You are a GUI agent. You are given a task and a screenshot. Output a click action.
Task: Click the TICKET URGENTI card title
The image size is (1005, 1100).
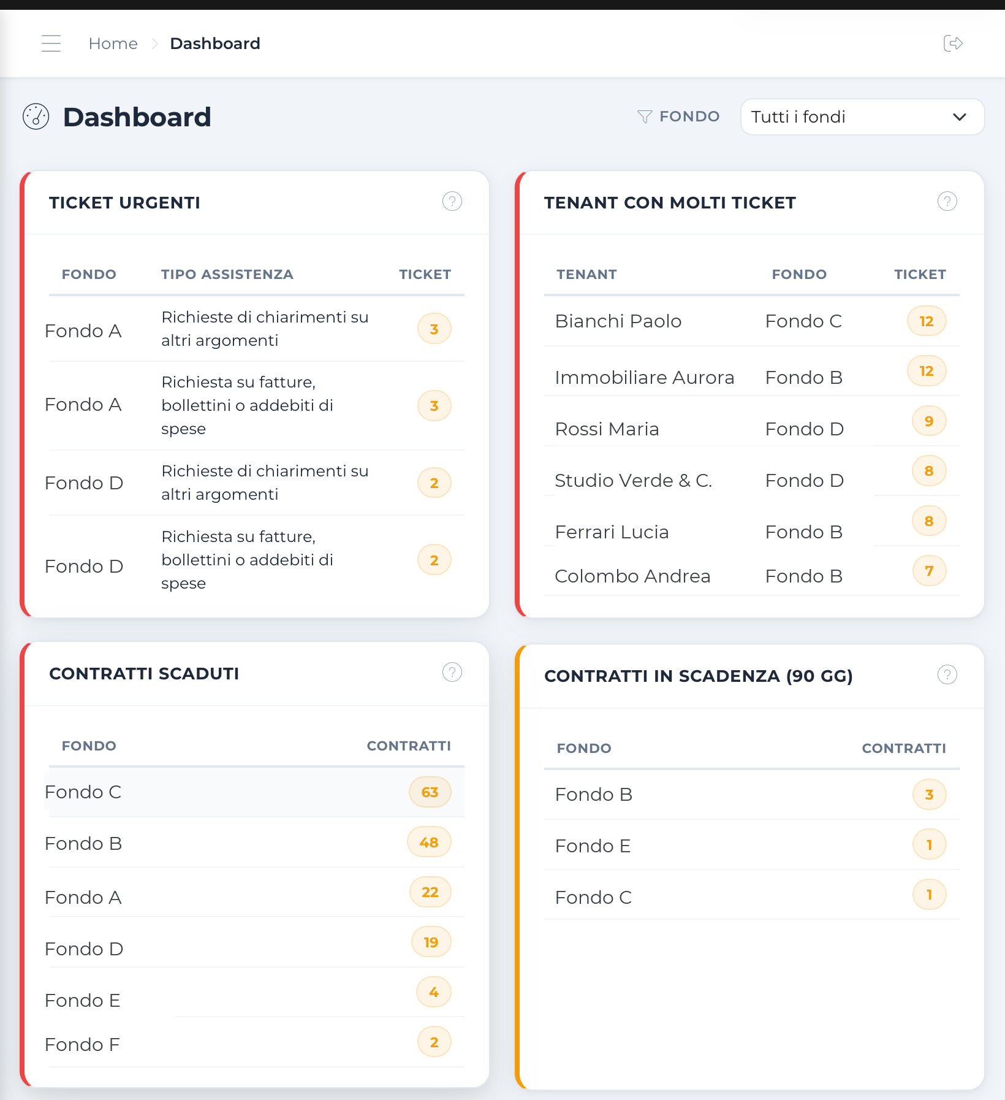pyautogui.click(x=125, y=203)
